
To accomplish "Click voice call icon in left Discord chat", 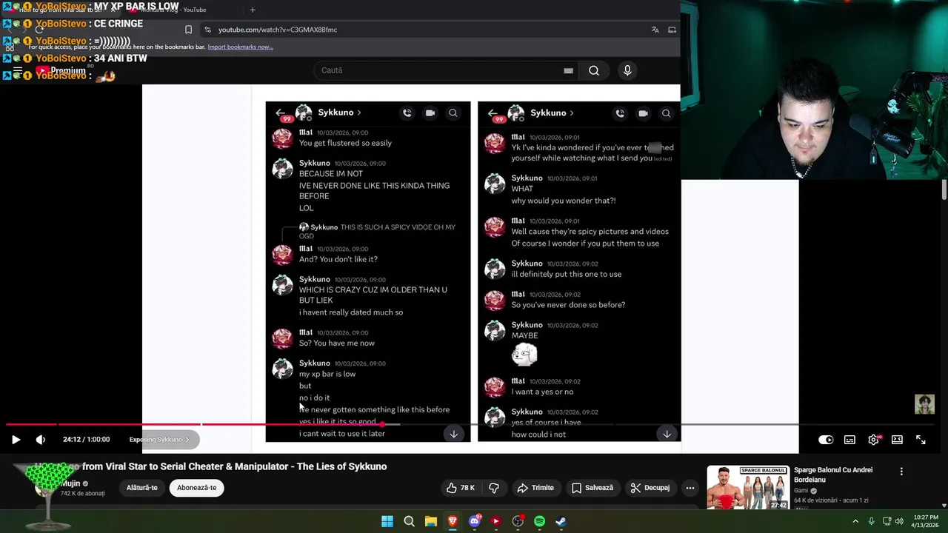I will [407, 113].
